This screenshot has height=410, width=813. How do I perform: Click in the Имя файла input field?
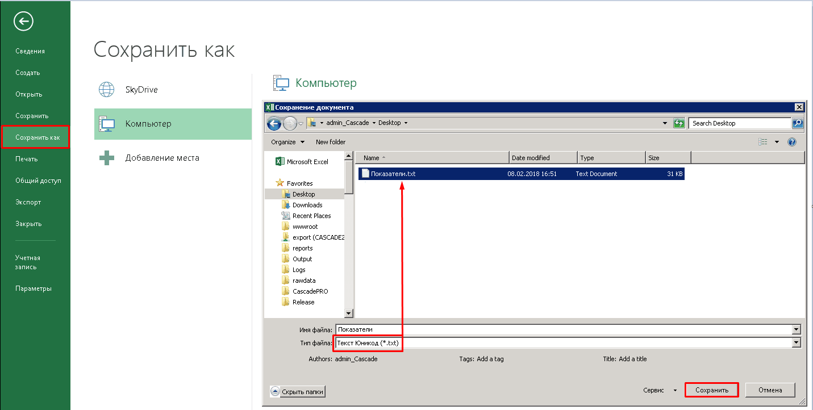coord(563,329)
